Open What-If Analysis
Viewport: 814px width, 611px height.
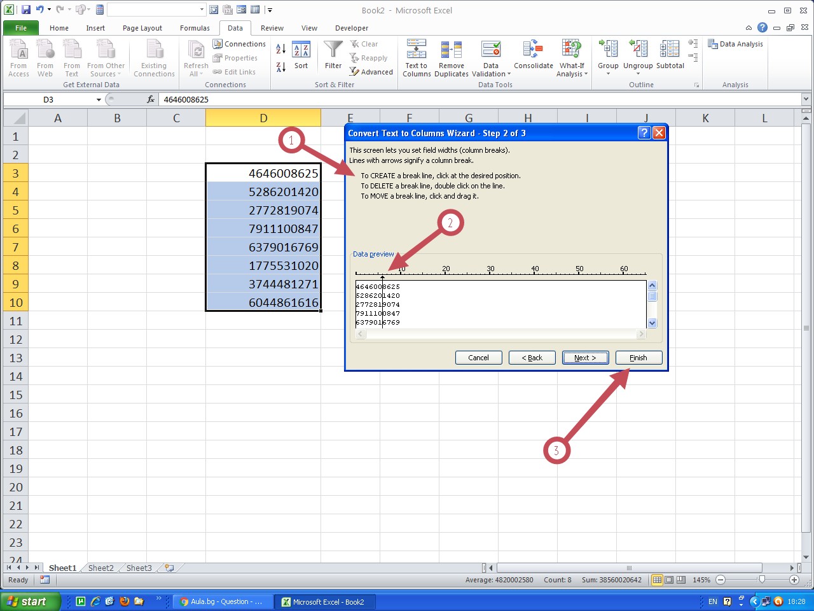(x=572, y=58)
